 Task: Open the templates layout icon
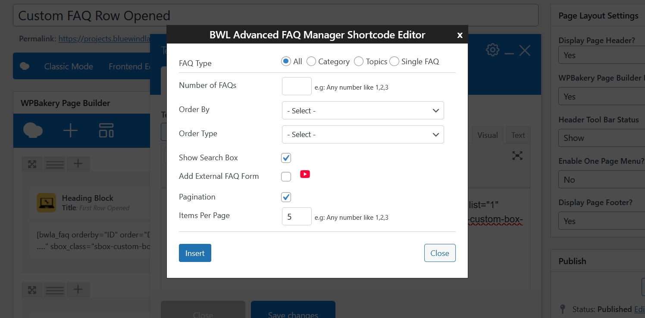point(106,130)
